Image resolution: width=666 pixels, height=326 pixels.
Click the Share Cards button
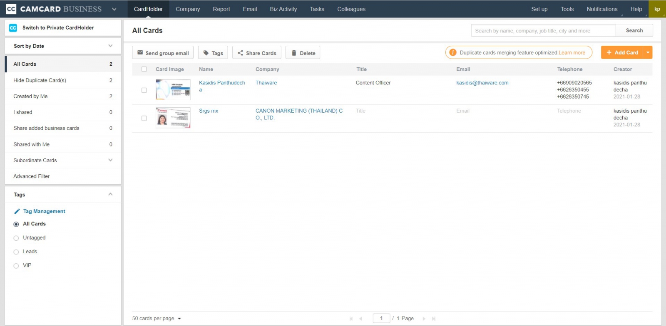coord(257,53)
